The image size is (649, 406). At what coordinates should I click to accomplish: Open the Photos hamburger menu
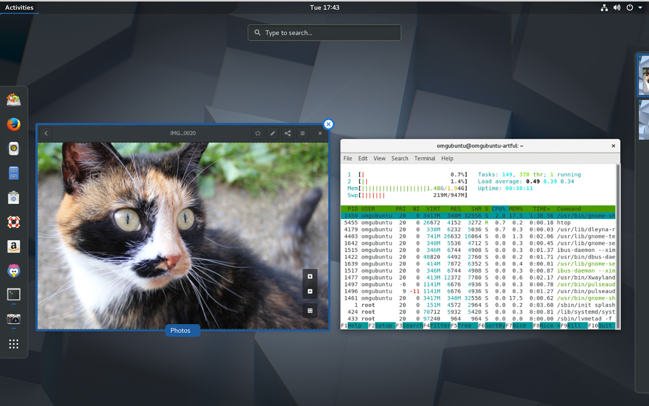pyautogui.click(x=303, y=134)
